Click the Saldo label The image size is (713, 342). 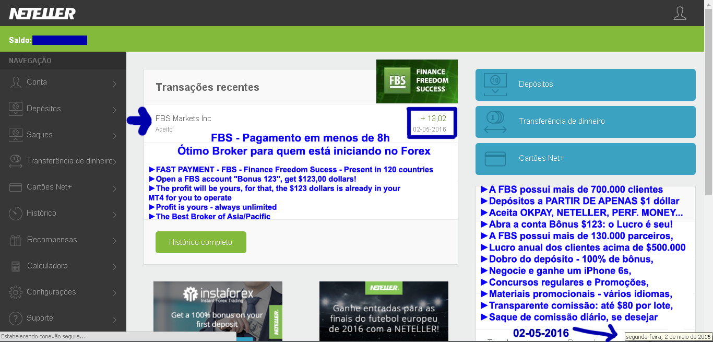[x=20, y=40]
